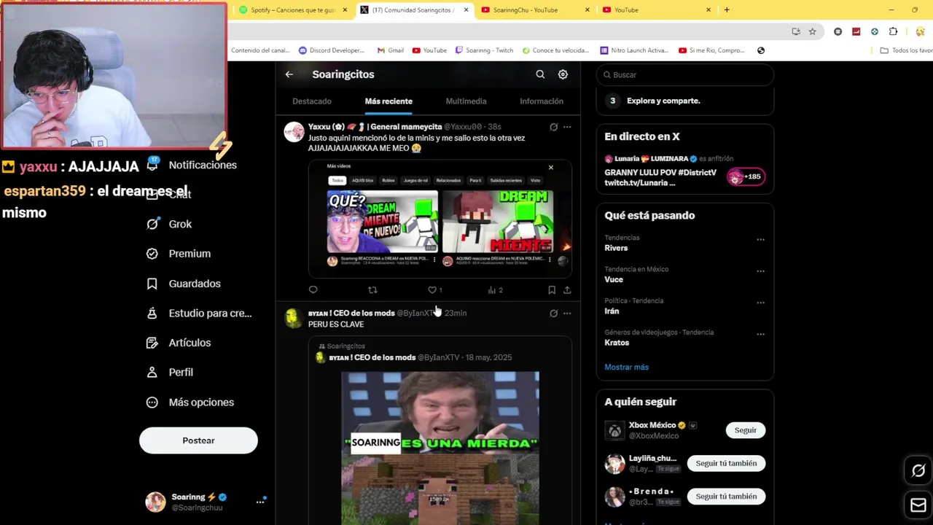
Task: Open more options on ByIan's post
Action: [x=567, y=314]
